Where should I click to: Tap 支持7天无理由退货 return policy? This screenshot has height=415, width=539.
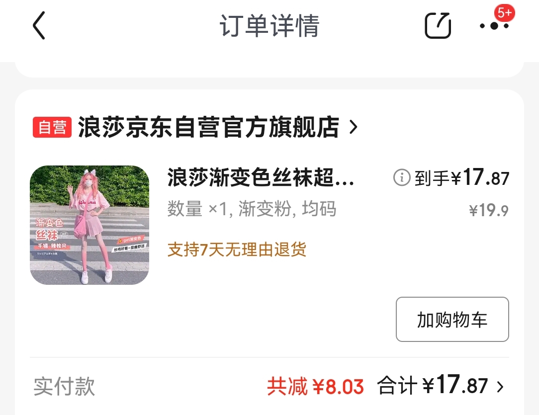tap(237, 249)
